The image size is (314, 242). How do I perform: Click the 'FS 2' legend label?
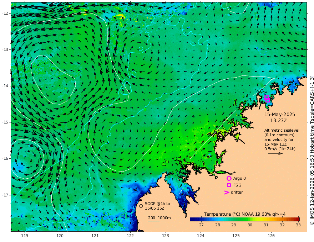click(x=237, y=185)
